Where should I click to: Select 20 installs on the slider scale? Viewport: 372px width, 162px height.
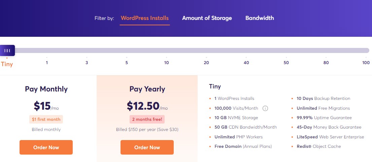tap(206, 63)
